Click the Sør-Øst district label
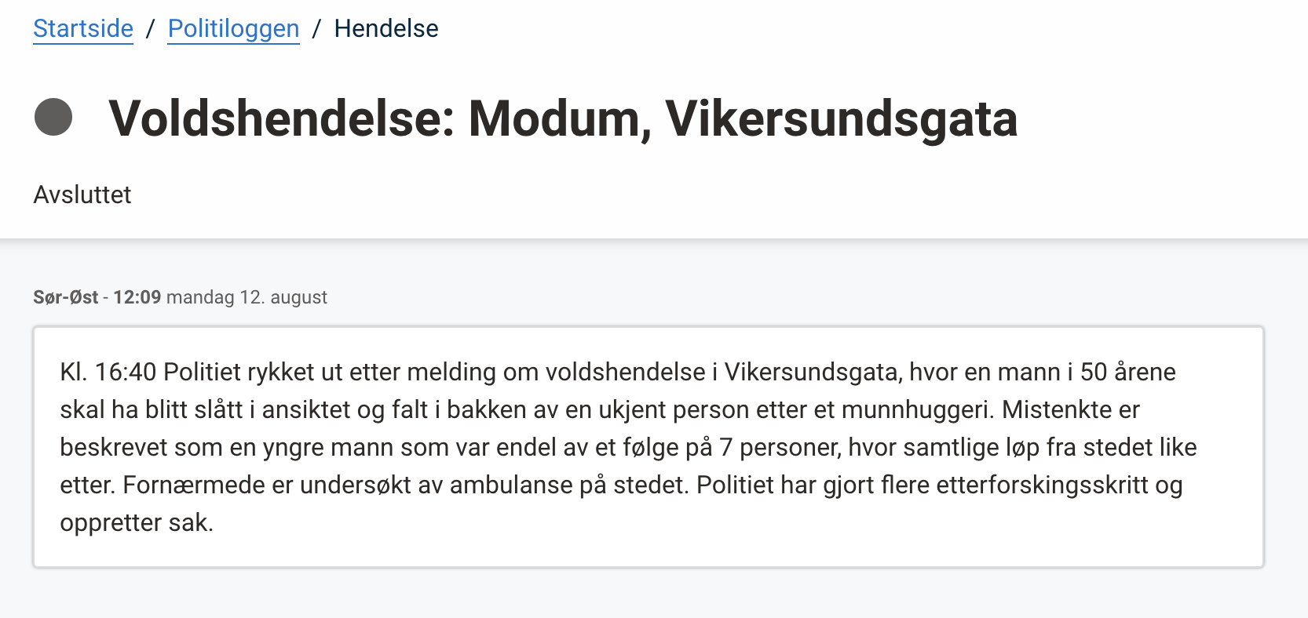This screenshot has width=1308, height=618. point(66,297)
